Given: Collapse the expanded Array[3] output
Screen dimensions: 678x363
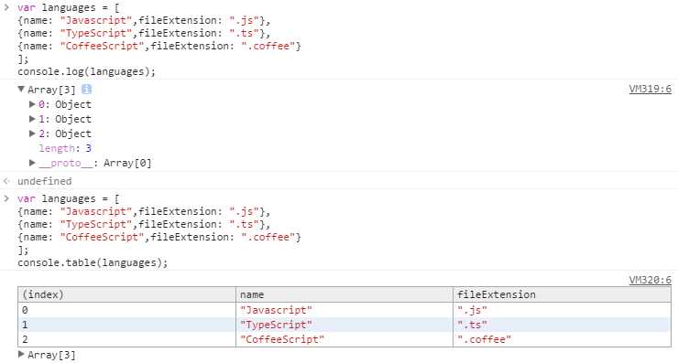Looking at the screenshot, I should click(x=21, y=90).
